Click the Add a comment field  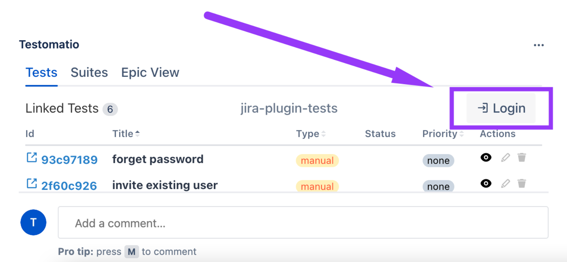[303, 223]
